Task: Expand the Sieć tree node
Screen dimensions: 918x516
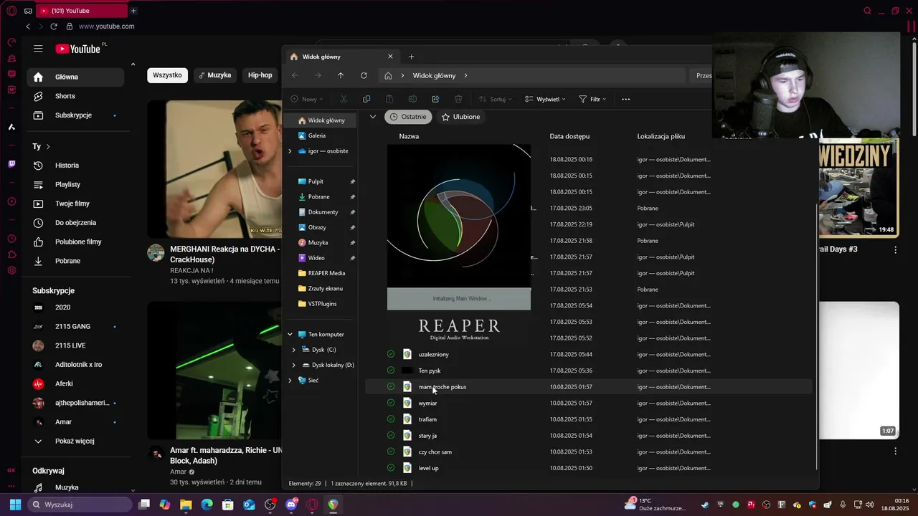Action: [290, 380]
